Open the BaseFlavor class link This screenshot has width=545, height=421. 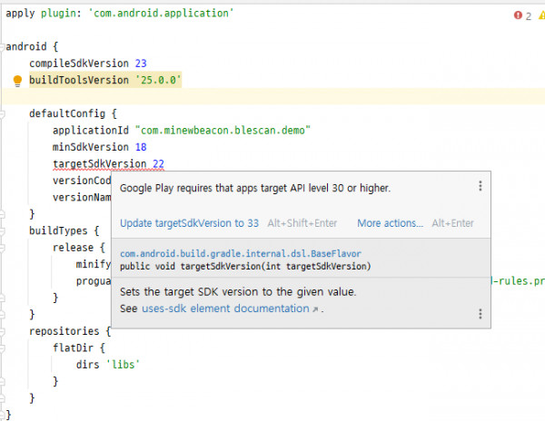[241, 254]
